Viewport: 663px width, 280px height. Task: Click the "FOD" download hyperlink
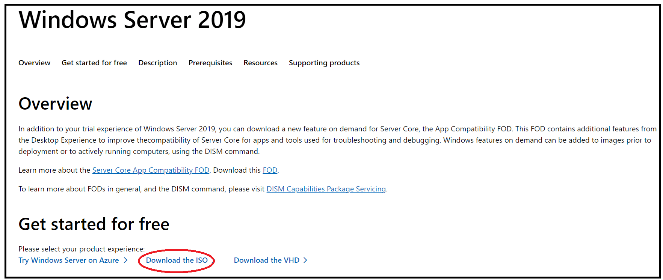[270, 170]
